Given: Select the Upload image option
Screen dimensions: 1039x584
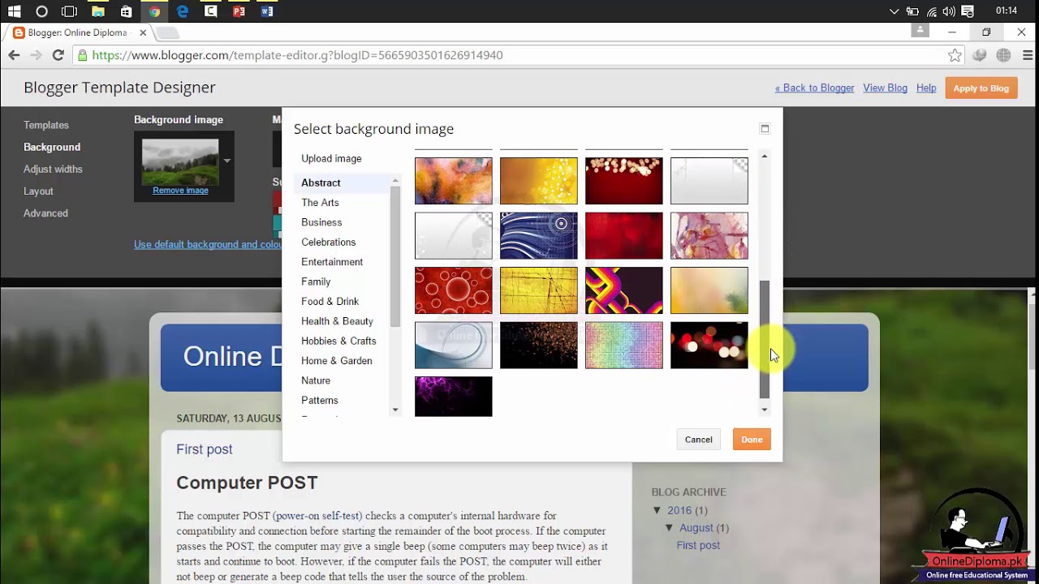Looking at the screenshot, I should 331,158.
